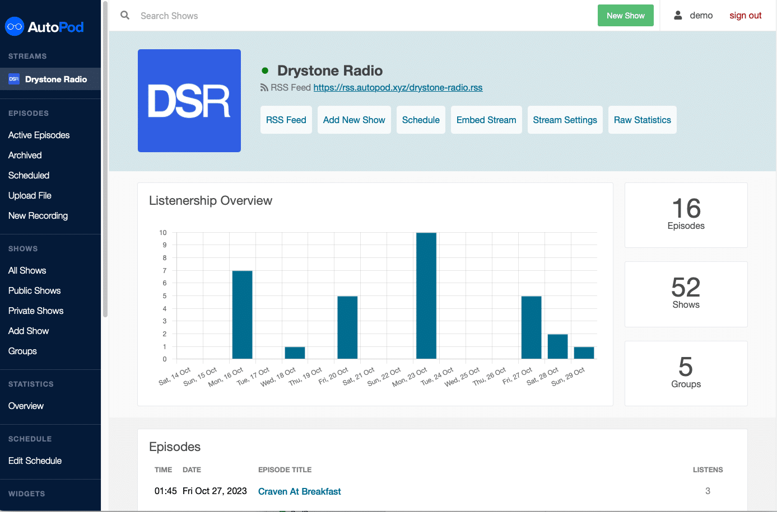Click the Mon, 23 Oct chart bar
The height and width of the screenshot is (512, 777).
coord(426,295)
